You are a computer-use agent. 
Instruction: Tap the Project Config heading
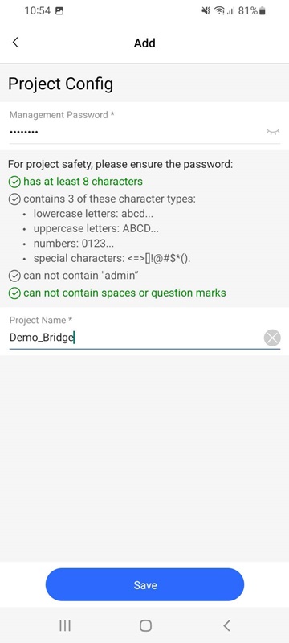(x=60, y=84)
